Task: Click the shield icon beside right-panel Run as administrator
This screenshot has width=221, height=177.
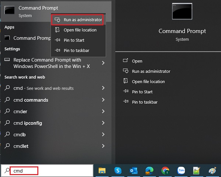Action: tap(126, 71)
